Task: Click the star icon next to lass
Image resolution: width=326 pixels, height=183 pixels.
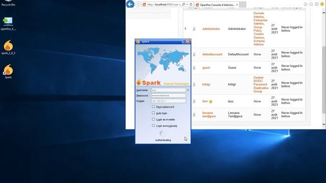Action: click(210, 102)
